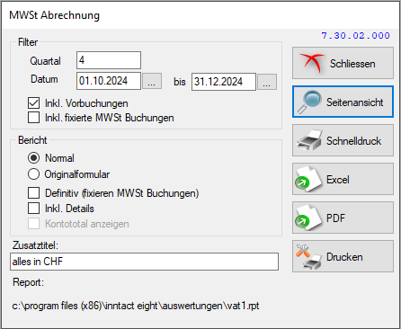Open date picker for start date 01.10.2024
The height and width of the screenshot is (329, 401).
(152, 81)
